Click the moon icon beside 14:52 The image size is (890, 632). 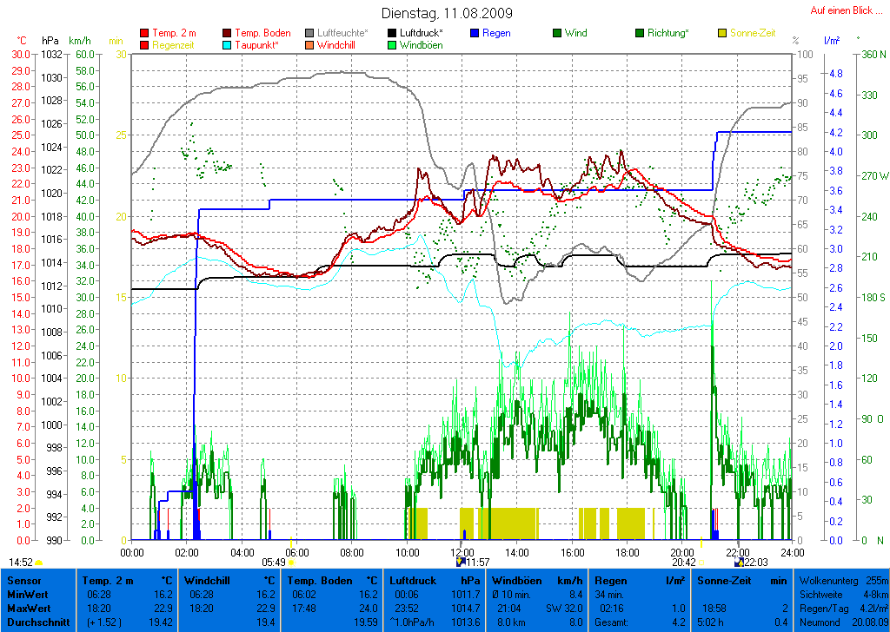(x=39, y=563)
